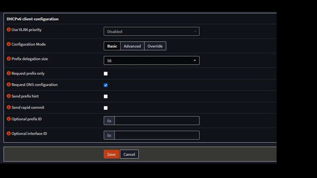
Task: Click the 0x prefix of Optional interface ID
Action: (109, 135)
